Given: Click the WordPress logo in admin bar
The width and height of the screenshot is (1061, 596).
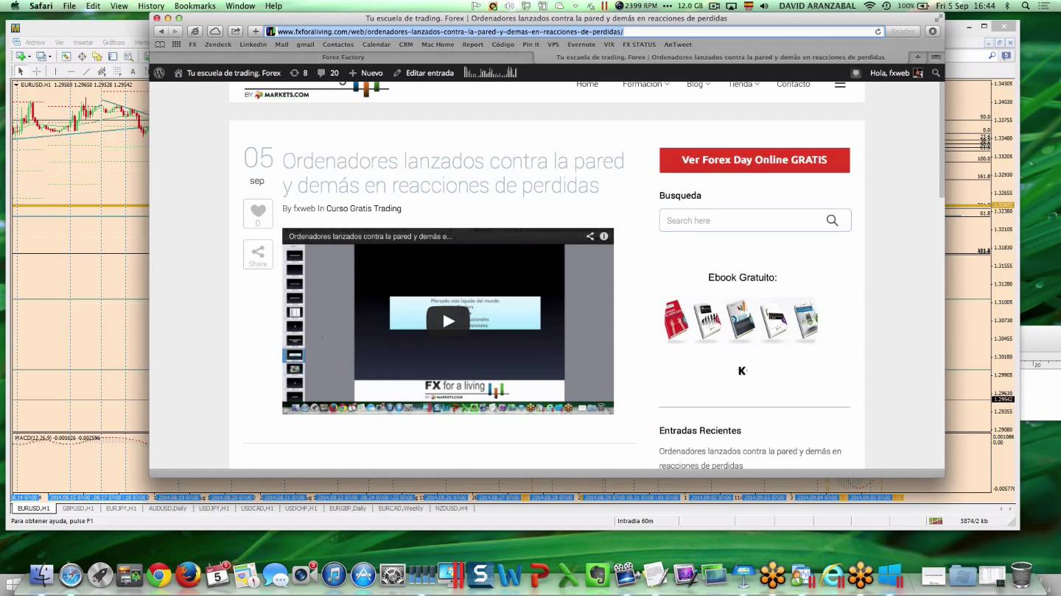Looking at the screenshot, I should pyautogui.click(x=159, y=73).
